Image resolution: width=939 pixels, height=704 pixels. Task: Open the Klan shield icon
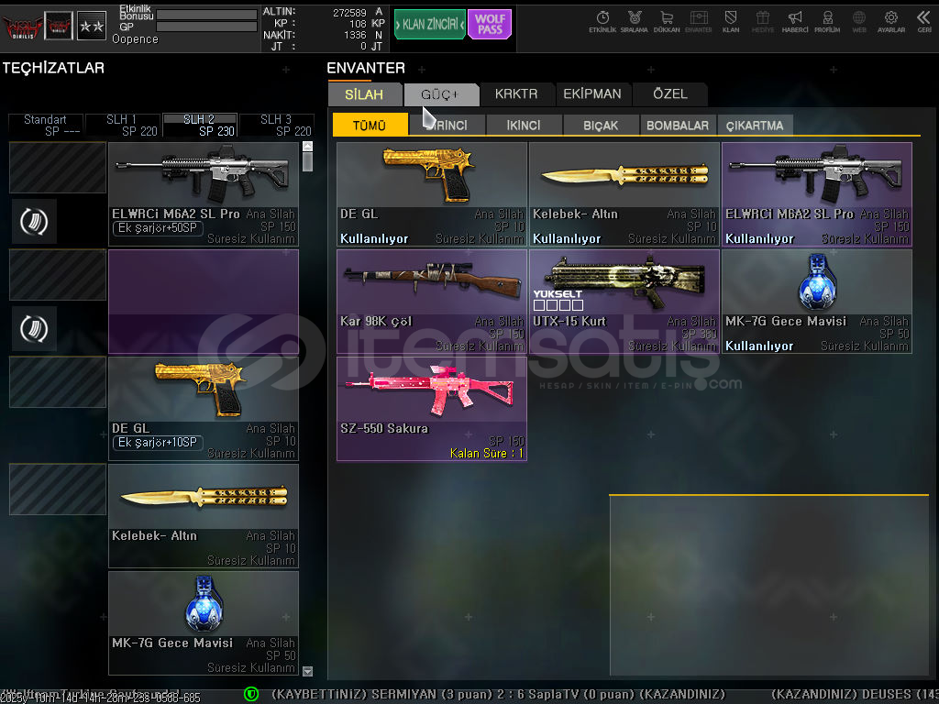[x=731, y=21]
